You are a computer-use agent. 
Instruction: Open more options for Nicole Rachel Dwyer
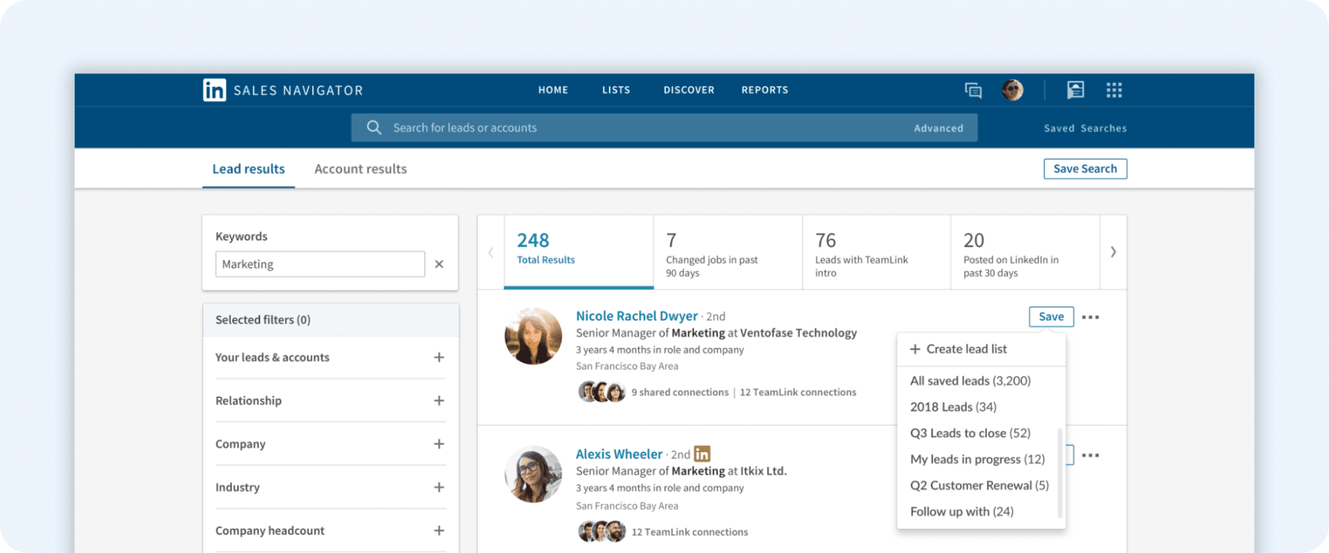[x=1090, y=317]
